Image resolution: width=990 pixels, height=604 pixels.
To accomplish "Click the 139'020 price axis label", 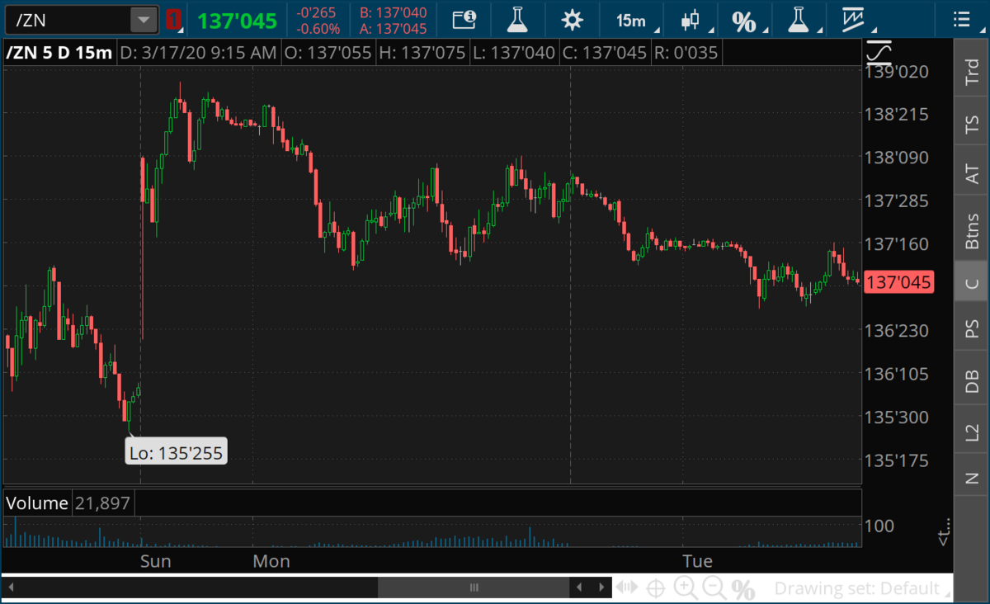I will [x=896, y=72].
